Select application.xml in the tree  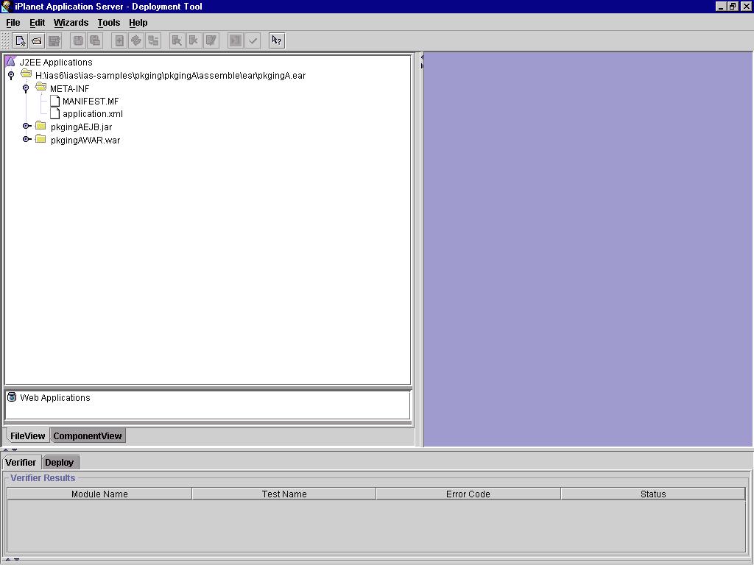93,114
